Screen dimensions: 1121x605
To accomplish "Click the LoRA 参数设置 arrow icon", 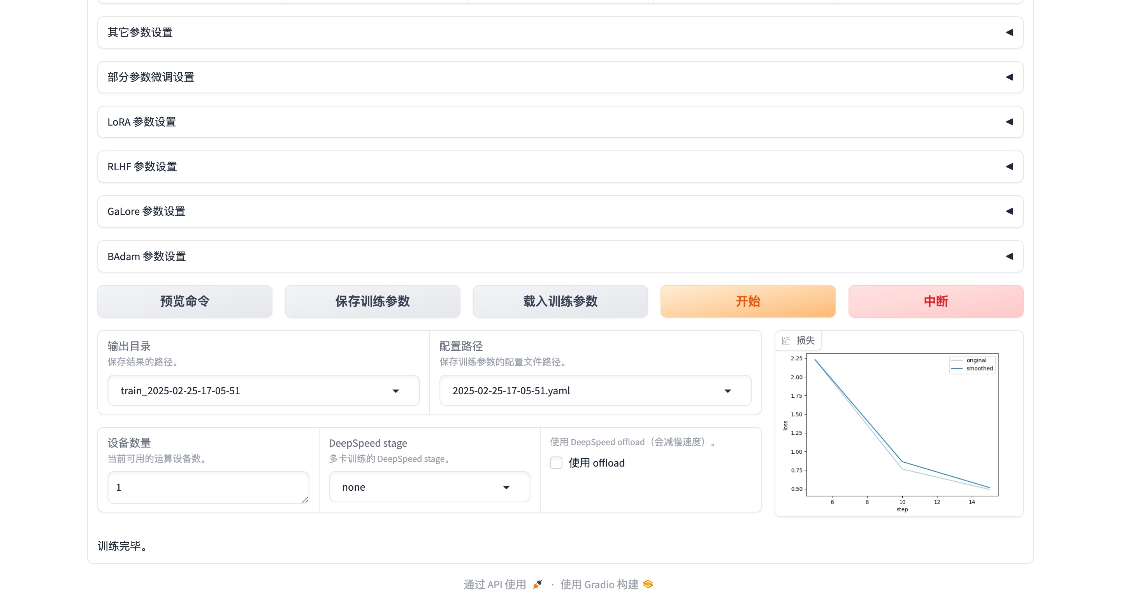I will [x=1009, y=122].
